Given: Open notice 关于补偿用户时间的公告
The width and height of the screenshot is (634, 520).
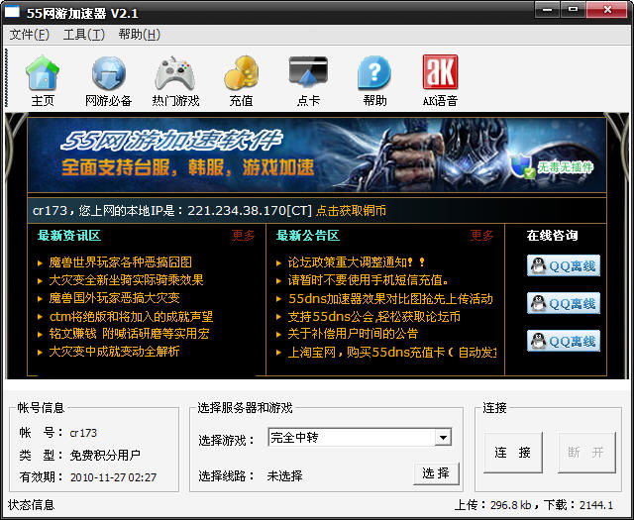Looking at the screenshot, I should click(x=353, y=334).
